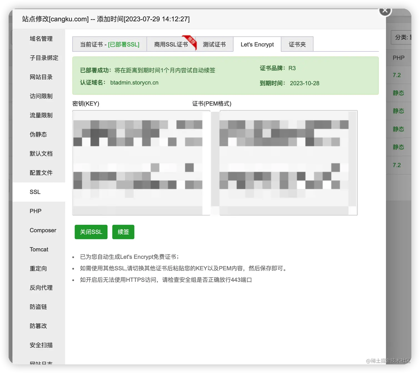Screen dimensions: 420x373
Task: Click the domain btadmin.storycn.cn text
Action: [134, 82]
